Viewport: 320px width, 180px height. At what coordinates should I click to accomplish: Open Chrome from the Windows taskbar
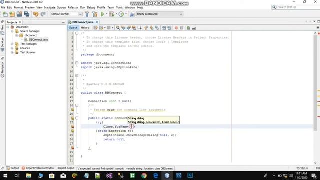144,175
